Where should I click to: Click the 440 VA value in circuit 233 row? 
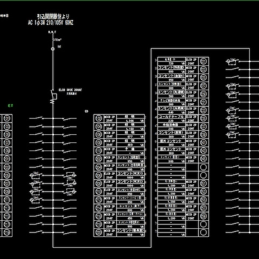171,112
